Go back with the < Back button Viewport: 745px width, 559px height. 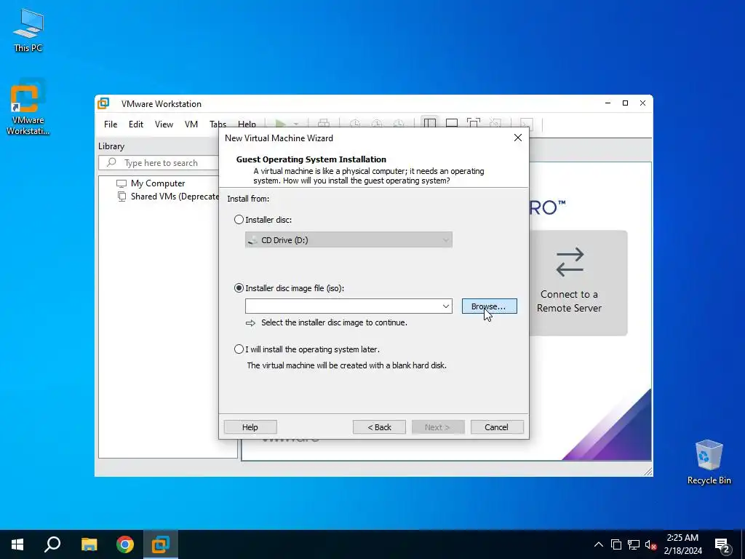click(x=379, y=427)
